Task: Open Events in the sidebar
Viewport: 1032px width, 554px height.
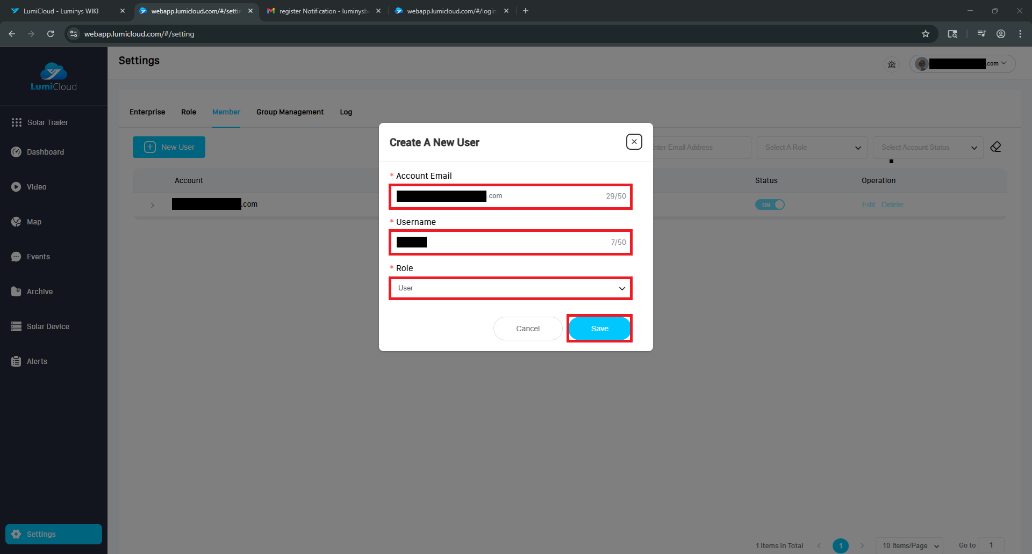Action: [38, 257]
